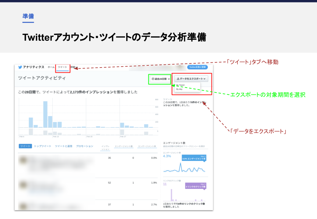317x219 pixels.
Task: Click the 0.0% エンゲージメント率 tooltip
Action: (194, 158)
